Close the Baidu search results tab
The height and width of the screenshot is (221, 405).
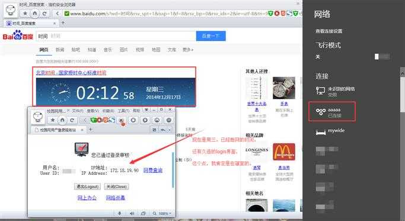coord(54,23)
